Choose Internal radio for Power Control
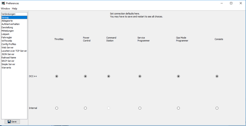 tap(85, 108)
